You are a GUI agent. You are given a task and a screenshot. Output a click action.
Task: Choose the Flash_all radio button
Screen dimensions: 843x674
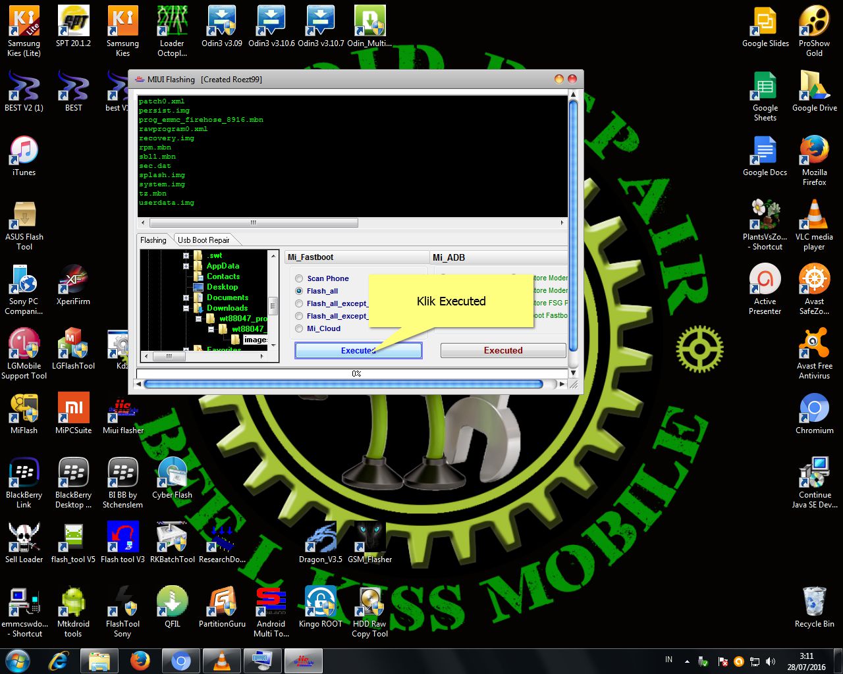(x=299, y=291)
